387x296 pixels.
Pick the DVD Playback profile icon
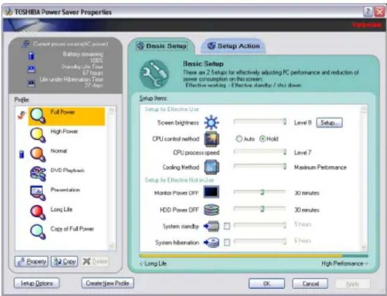(38, 174)
